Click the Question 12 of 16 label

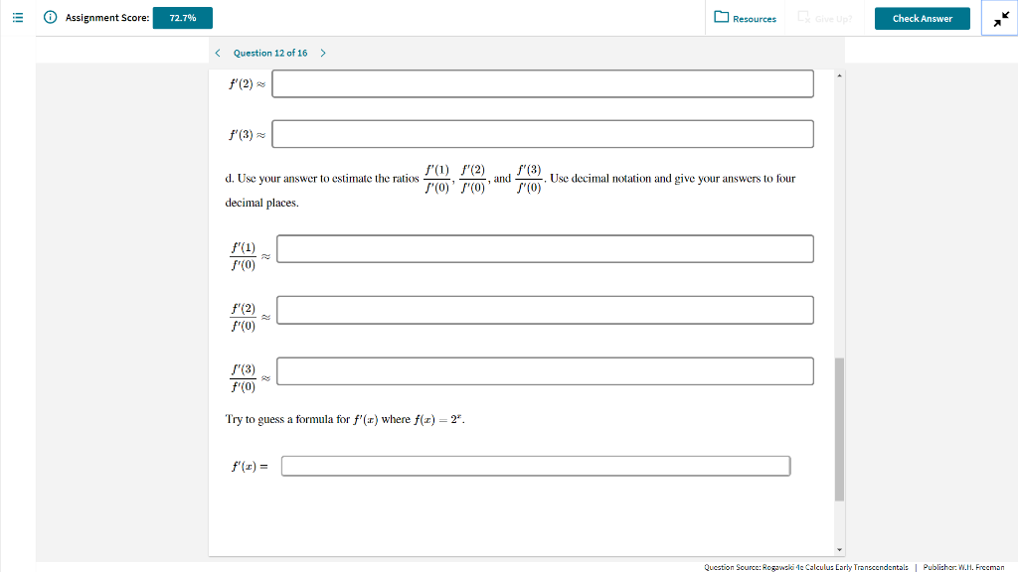pyautogui.click(x=269, y=53)
